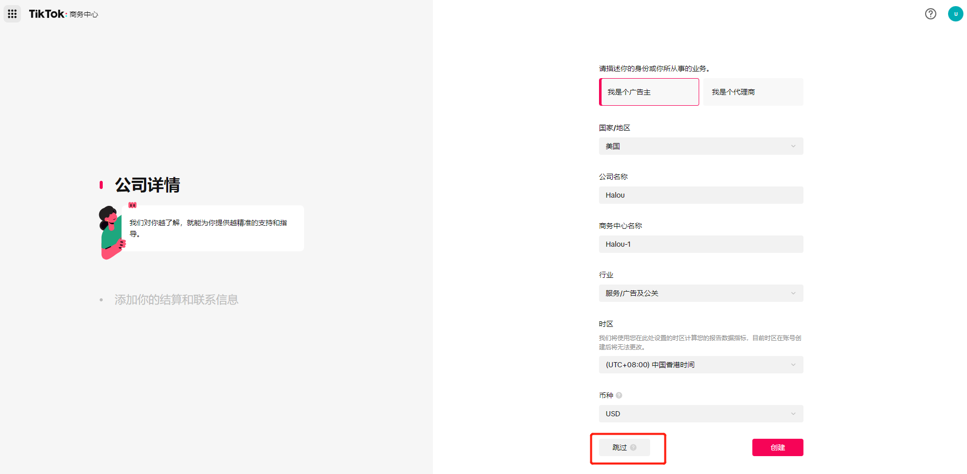The image size is (967, 474).
Task: Open the 币种 dropdown showing USD
Action: pyautogui.click(x=701, y=414)
